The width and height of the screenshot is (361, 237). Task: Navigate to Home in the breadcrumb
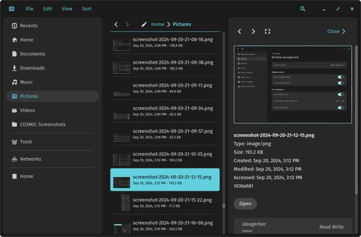pyautogui.click(x=158, y=24)
